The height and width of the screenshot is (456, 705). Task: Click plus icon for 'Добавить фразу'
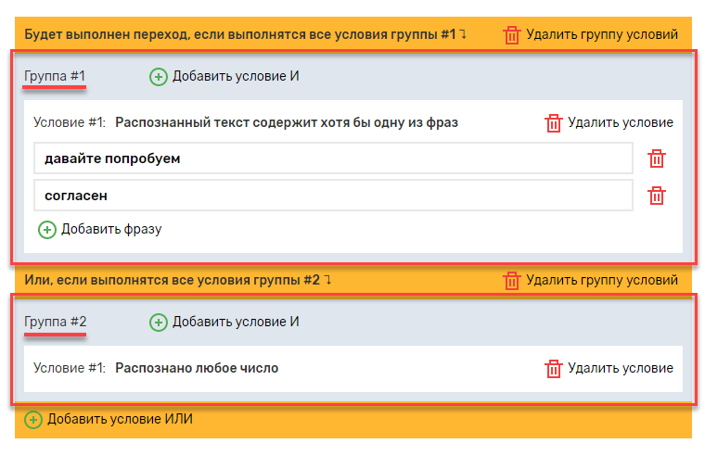pyautogui.click(x=47, y=229)
